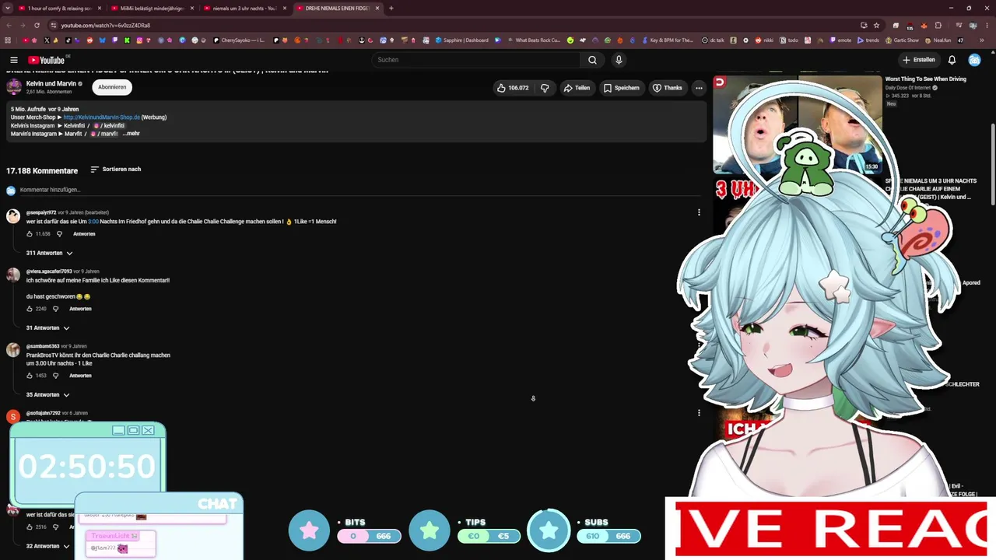Open comment options for @senpaiyt972
Image resolution: width=996 pixels, height=560 pixels.
pyautogui.click(x=699, y=212)
